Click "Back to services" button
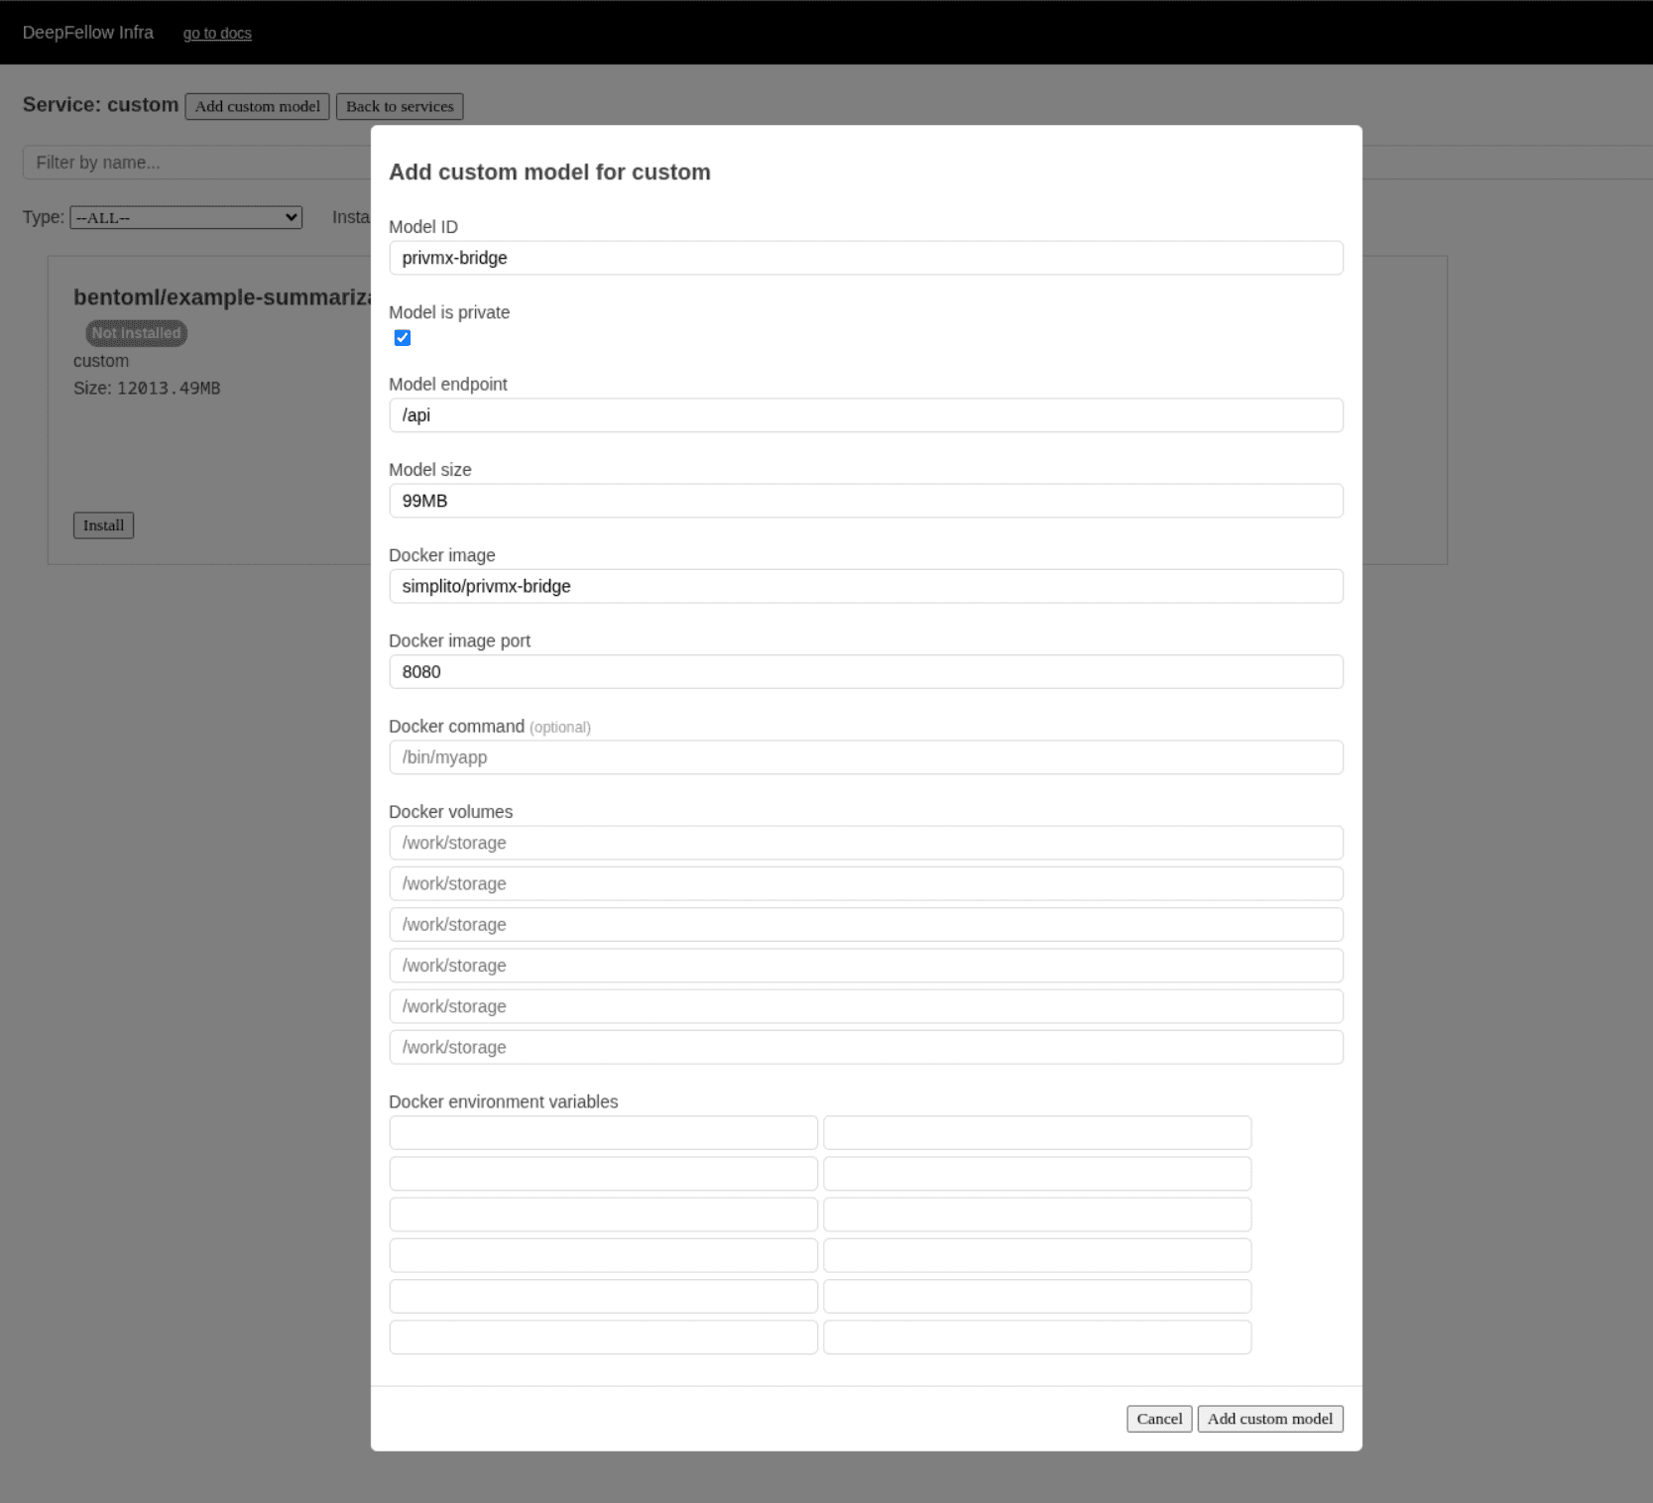Image resolution: width=1653 pixels, height=1503 pixels. 399,106
